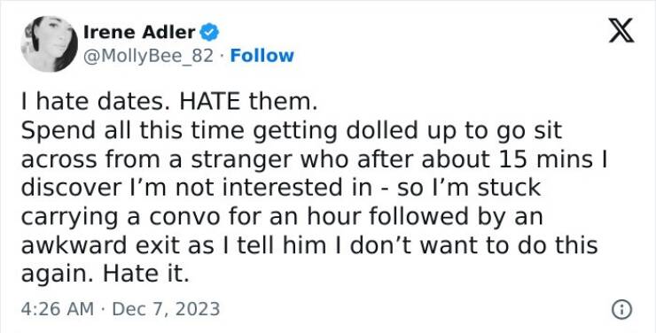Viewport: 656px width, 333px height.
Task: Click the line "I hate dates. HATE them."
Action: coord(169,103)
